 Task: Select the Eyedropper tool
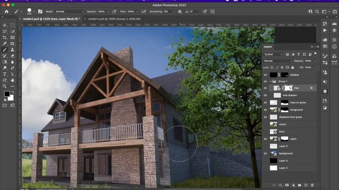tap(5, 43)
